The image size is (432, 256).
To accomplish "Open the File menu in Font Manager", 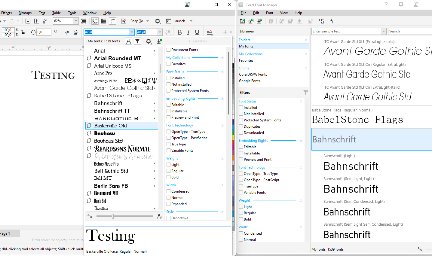I will [x=244, y=13].
